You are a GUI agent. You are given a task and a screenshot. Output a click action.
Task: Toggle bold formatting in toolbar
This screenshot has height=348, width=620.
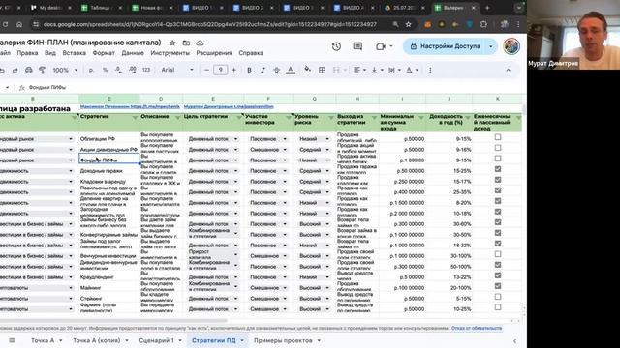pos(249,70)
